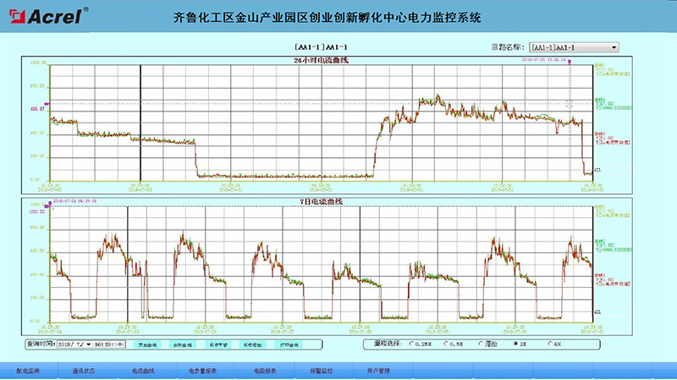
Task: Click the query time input field
Action: 110,345
